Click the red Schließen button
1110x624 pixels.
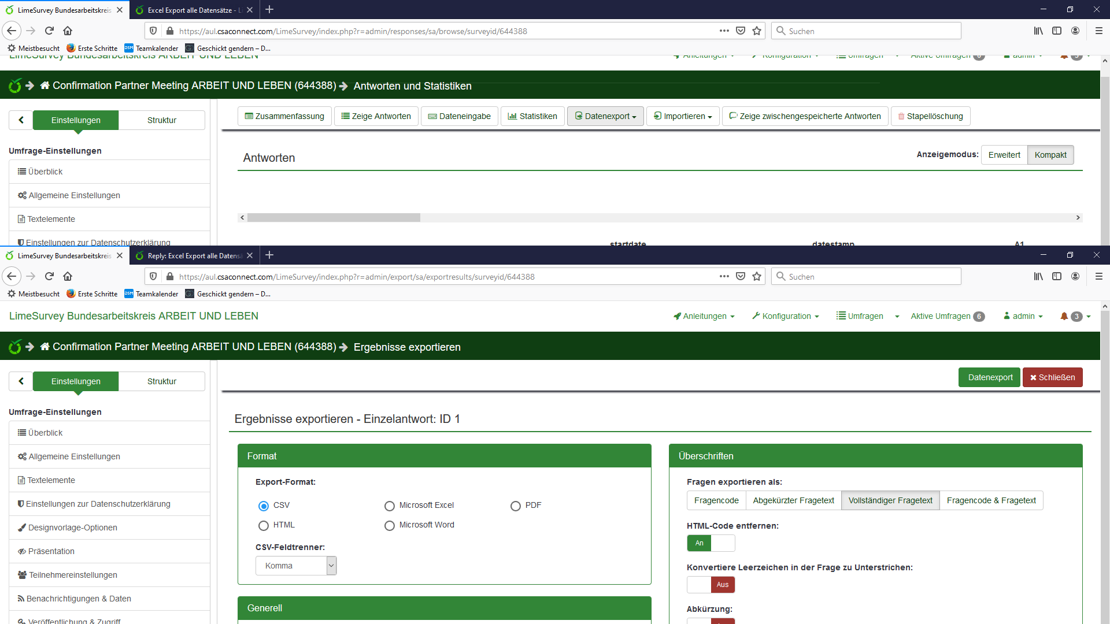[x=1052, y=377]
